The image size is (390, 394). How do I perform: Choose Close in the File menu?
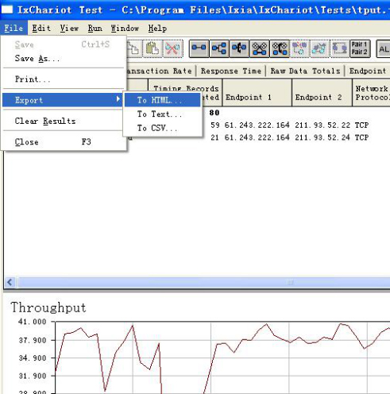[63, 142]
